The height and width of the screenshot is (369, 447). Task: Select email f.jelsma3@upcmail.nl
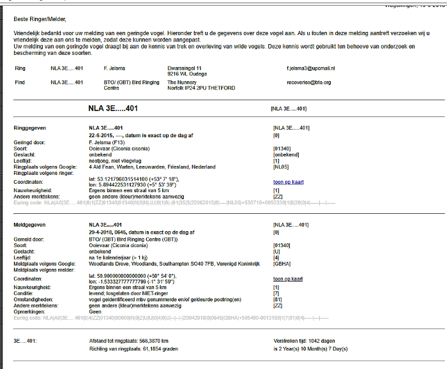[311, 68]
